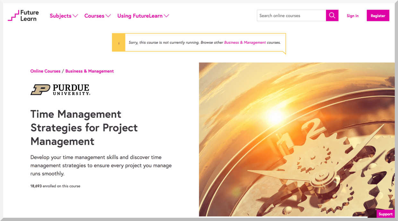Select the Courses menu label

[94, 16]
